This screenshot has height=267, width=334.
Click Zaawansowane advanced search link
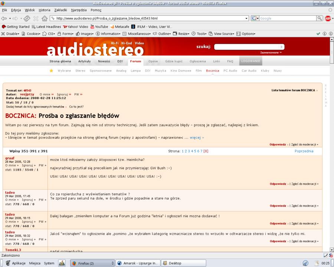pos(271,52)
